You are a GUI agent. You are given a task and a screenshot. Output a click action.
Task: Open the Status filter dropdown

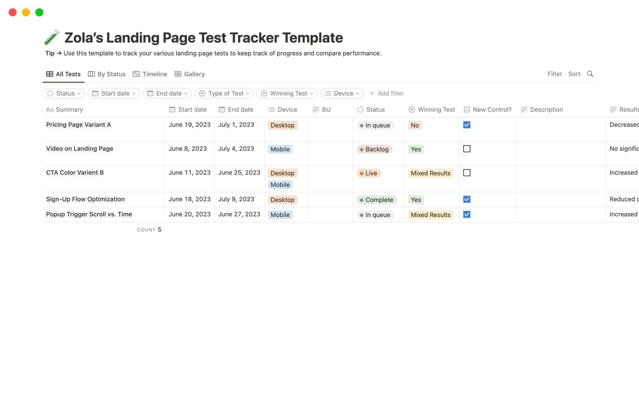64,93
